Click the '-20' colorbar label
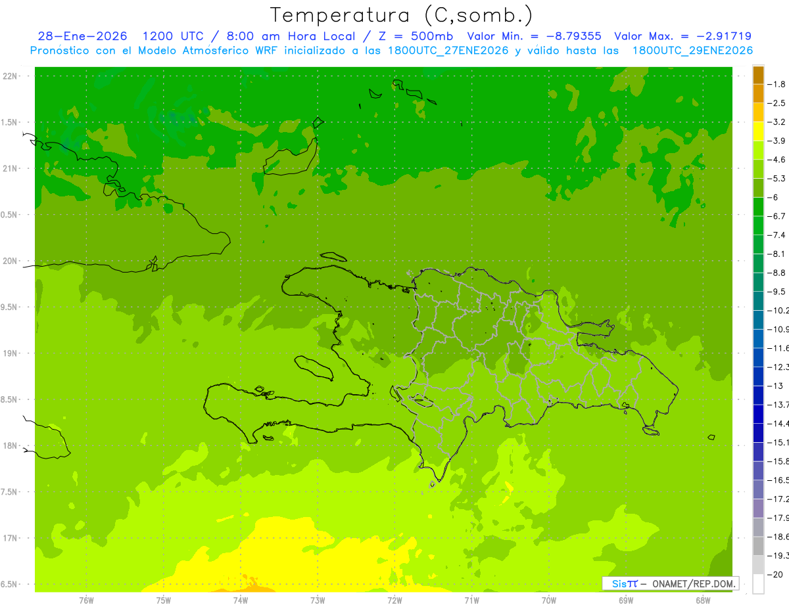The height and width of the screenshot is (609, 789). [777, 574]
